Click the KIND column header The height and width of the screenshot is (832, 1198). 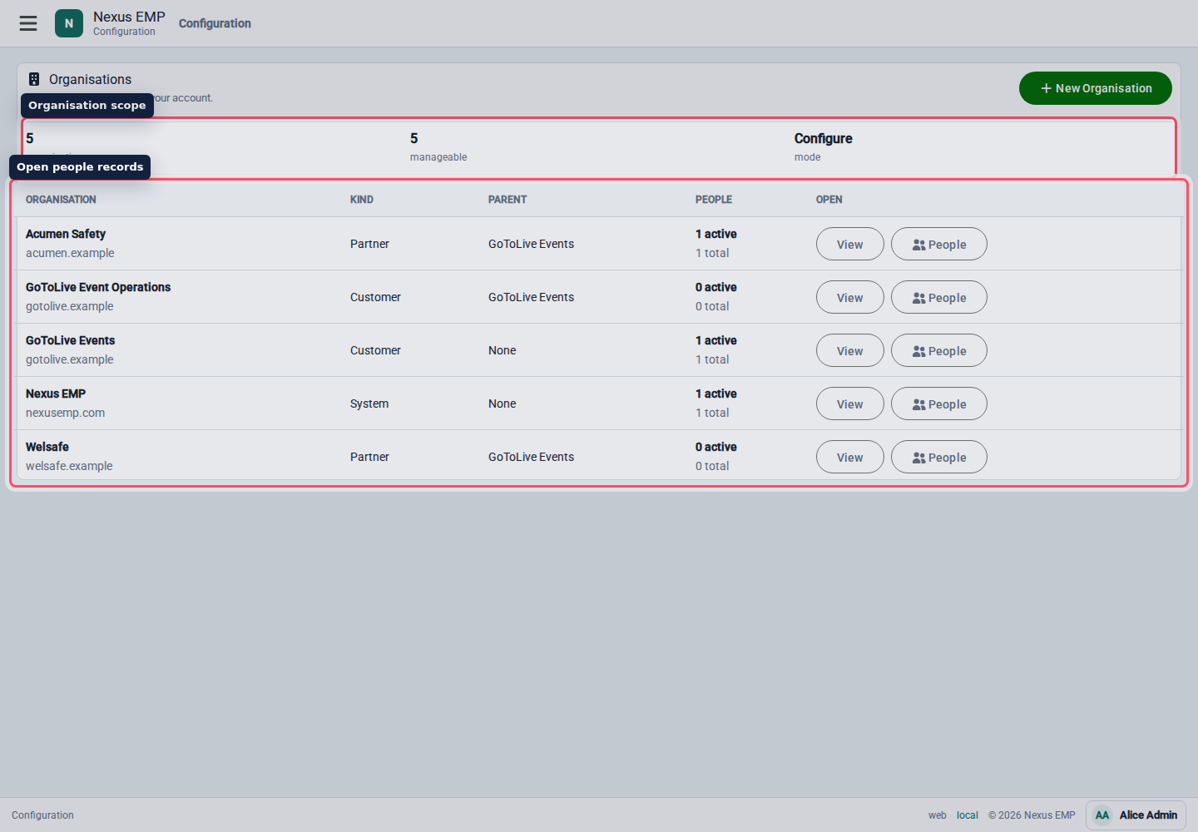coord(362,200)
